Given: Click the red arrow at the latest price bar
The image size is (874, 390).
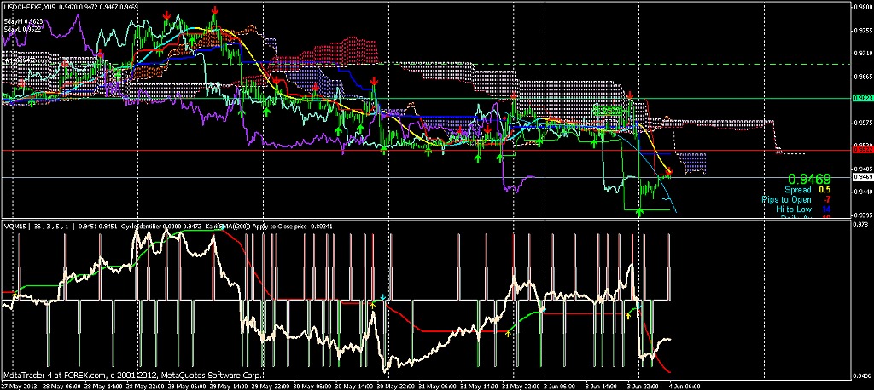Looking at the screenshot, I should click(x=668, y=172).
